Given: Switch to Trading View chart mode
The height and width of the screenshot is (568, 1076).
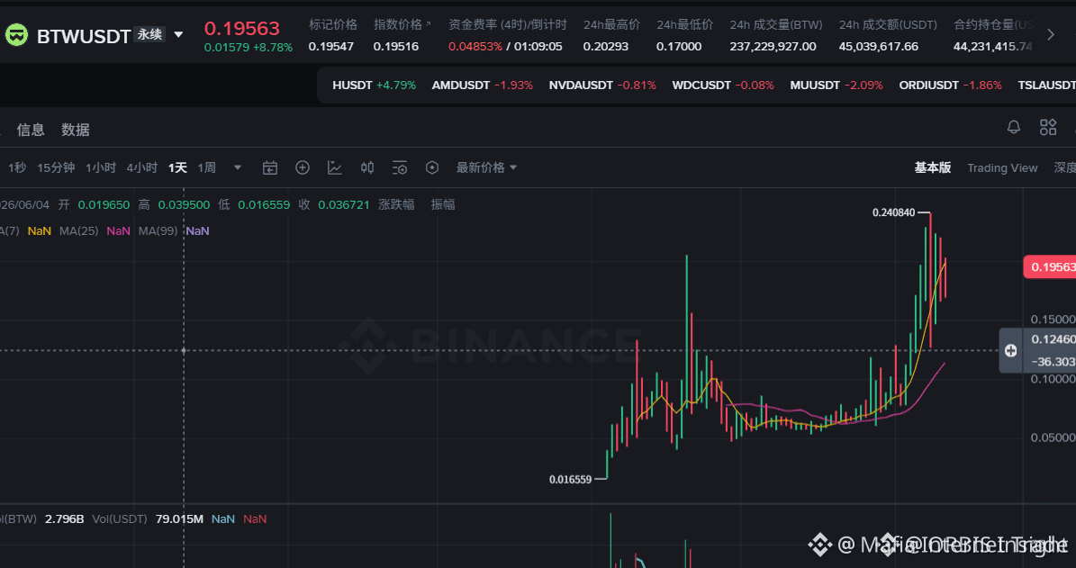Looking at the screenshot, I should coord(1002,167).
